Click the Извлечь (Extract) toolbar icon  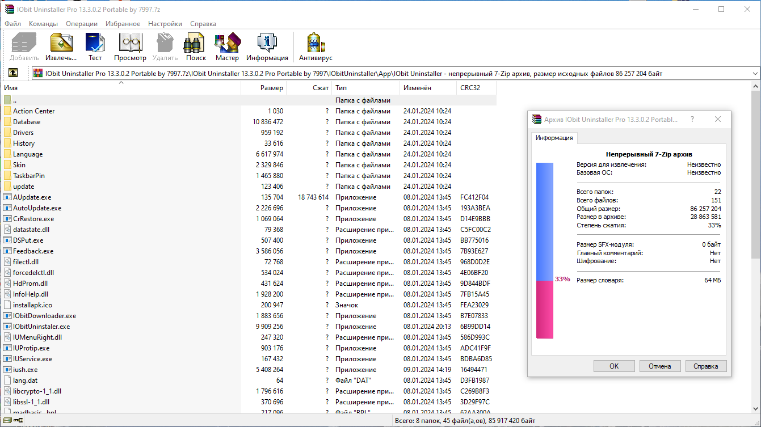61,45
